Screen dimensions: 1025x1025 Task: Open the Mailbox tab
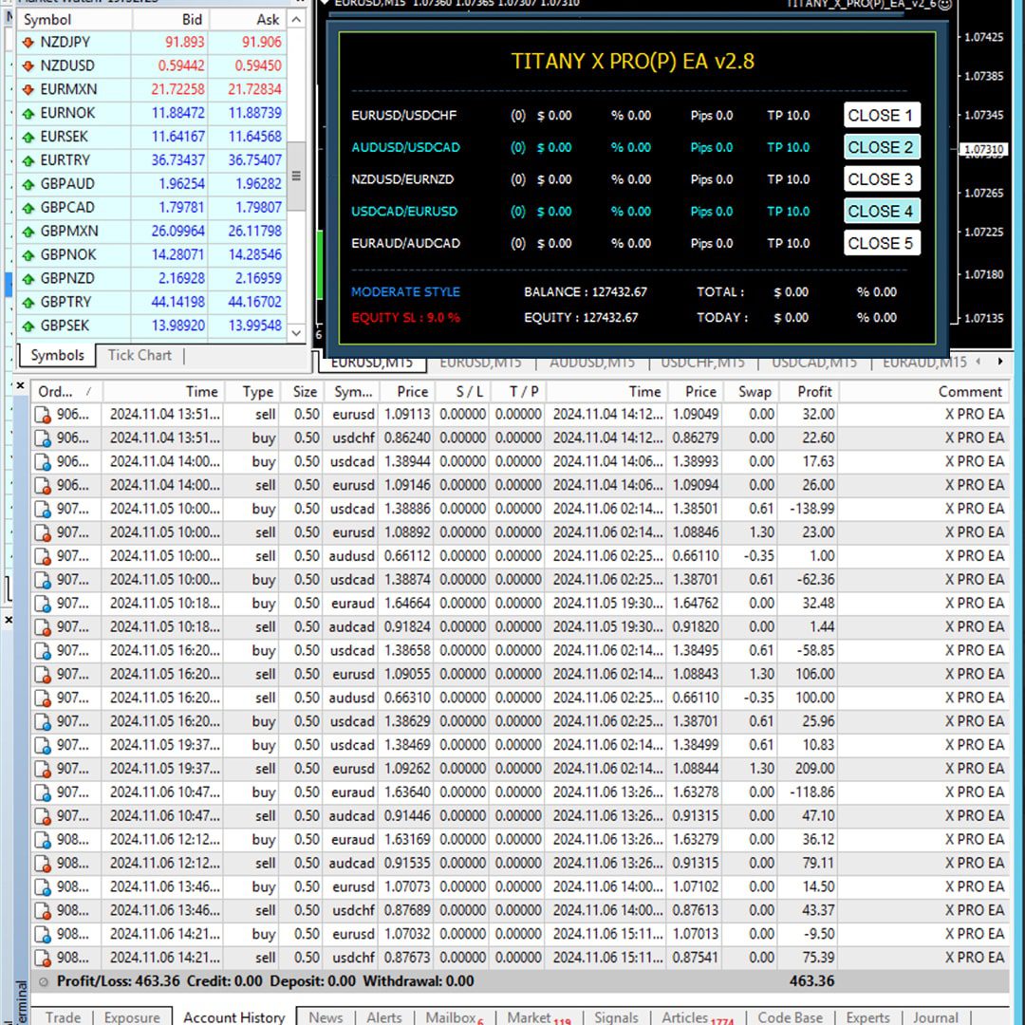(451, 1017)
